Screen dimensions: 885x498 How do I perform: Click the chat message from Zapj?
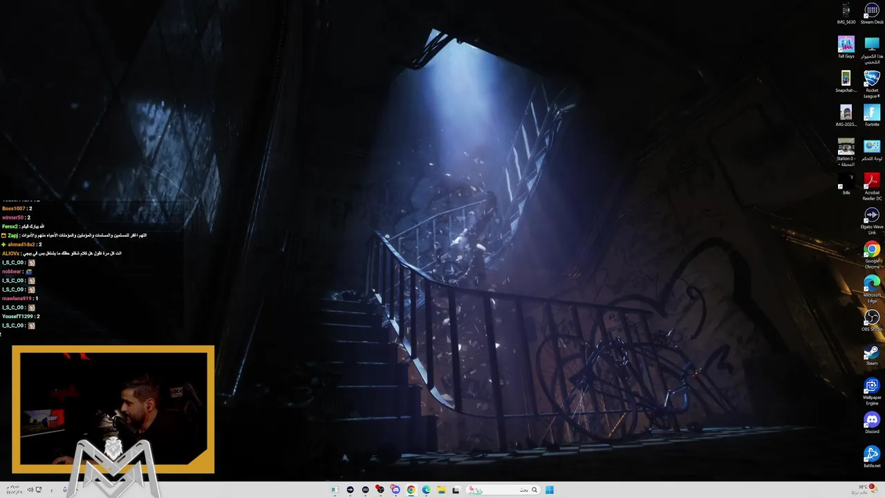pos(74,235)
